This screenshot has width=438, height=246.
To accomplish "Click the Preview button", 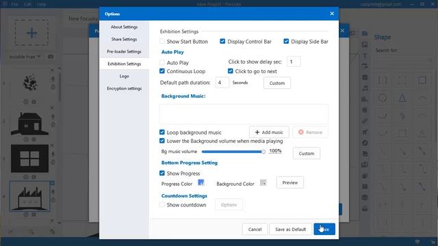I will coord(290,182).
